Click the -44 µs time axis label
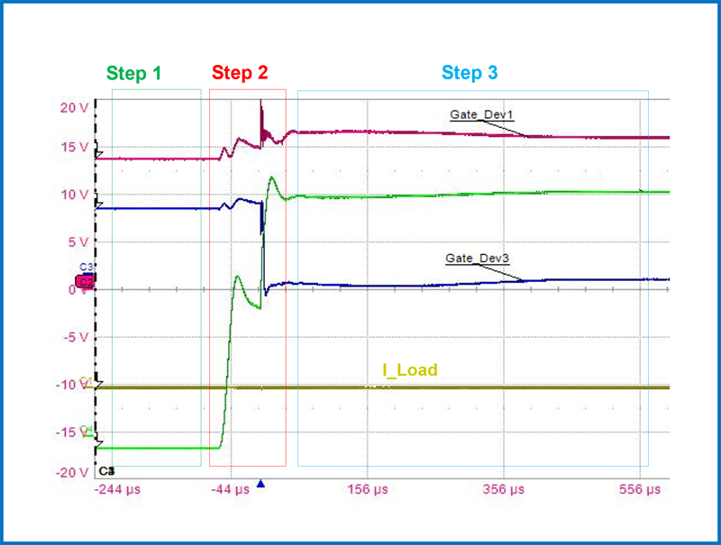 [230, 490]
